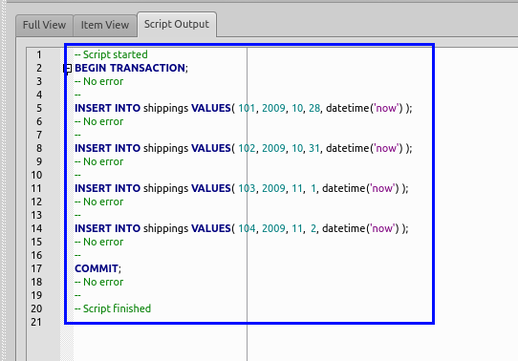
Task: Click the BEGIN TRANSACTION keyword
Action: (x=131, y=68)
